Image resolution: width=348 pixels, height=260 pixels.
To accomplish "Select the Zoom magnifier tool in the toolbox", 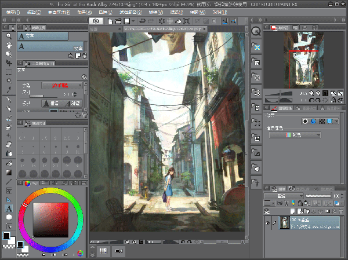I will pos(9,36).
